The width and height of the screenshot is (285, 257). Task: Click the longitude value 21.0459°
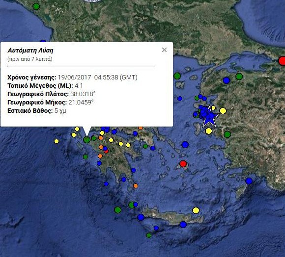(x=81, y=103)
